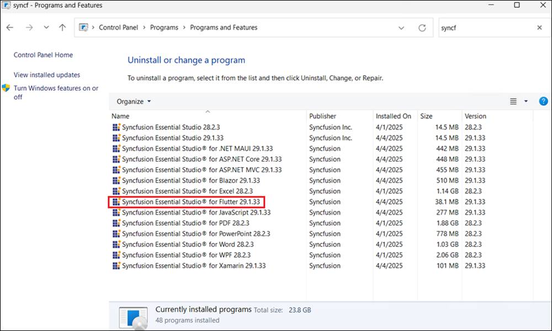This screenshot has height=331, width=552.
Task: Click icon of the .NET MAUI entry
Action: (x=116, y=148)
